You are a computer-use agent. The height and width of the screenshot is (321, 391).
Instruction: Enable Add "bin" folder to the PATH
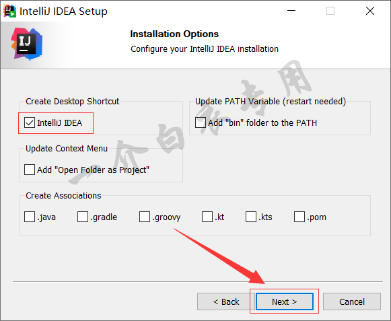coord(201,122)
